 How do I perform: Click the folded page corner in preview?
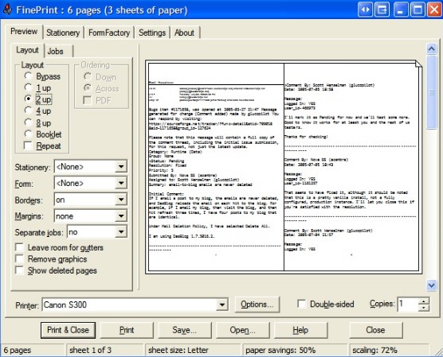click(x=418, y=64)
